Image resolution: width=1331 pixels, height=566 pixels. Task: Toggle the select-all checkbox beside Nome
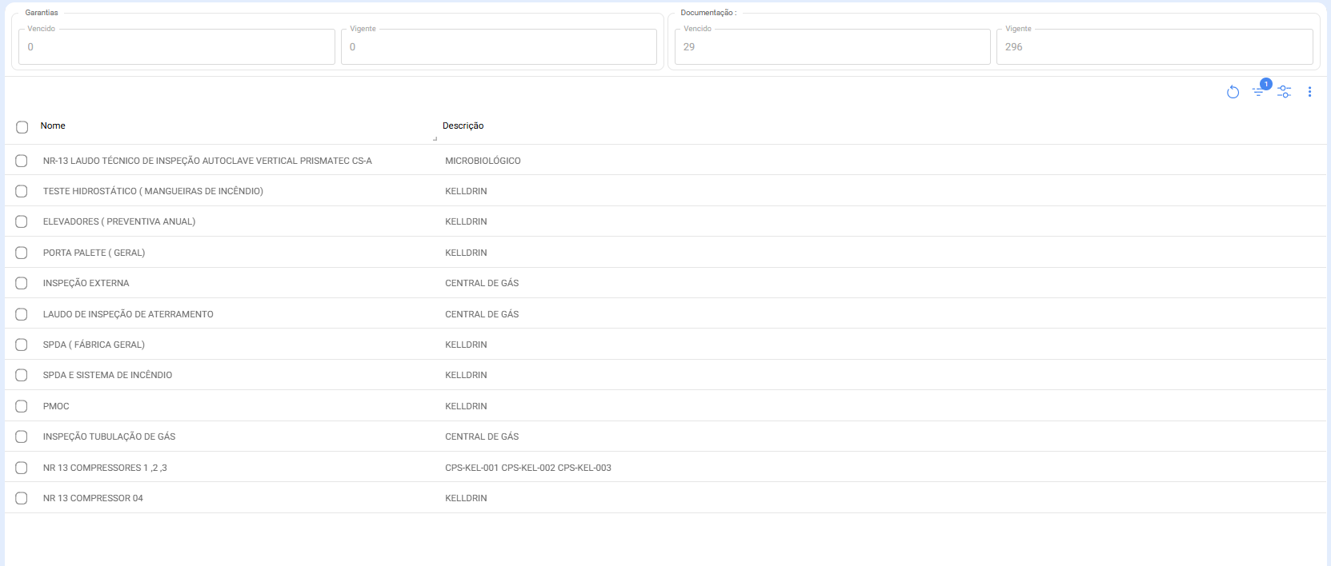[x=22, y=127]
